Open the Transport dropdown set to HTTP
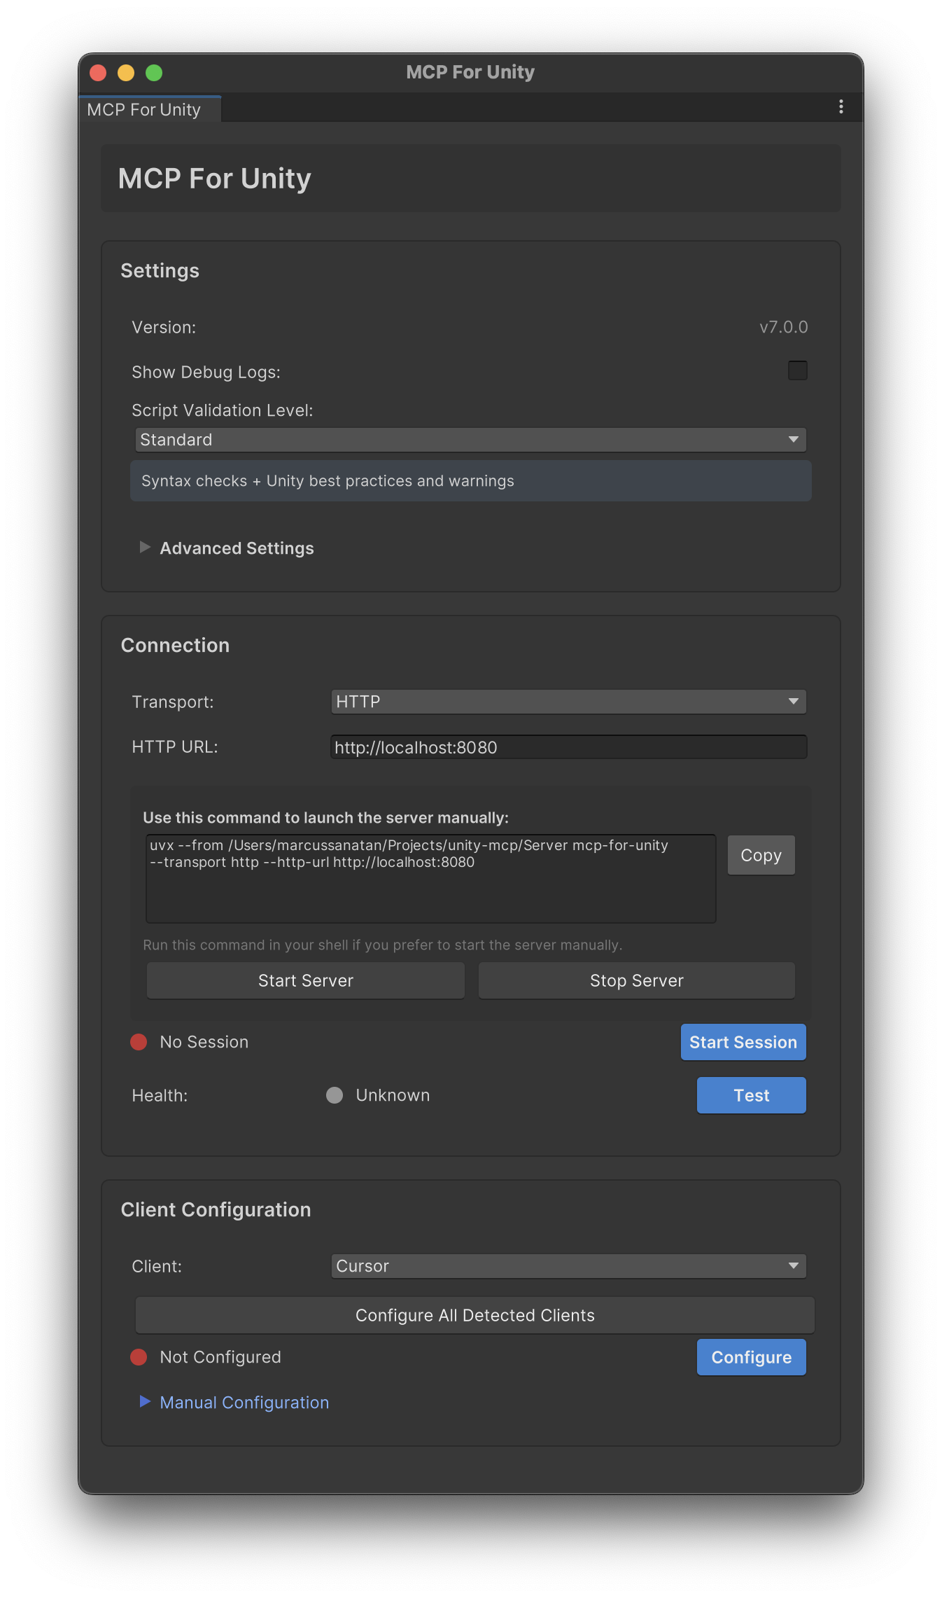Viewport: 942px width, 1598px height. (568, 702)
